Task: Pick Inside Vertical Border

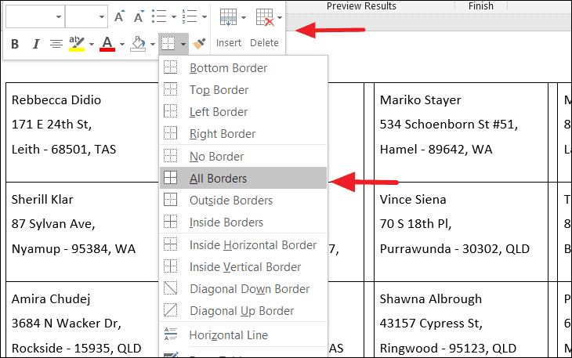Action: (x=244, y=267)
